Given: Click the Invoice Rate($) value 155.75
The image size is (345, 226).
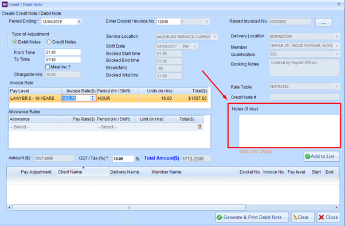Looking at the screenshot, I should [x=76, y=98].
